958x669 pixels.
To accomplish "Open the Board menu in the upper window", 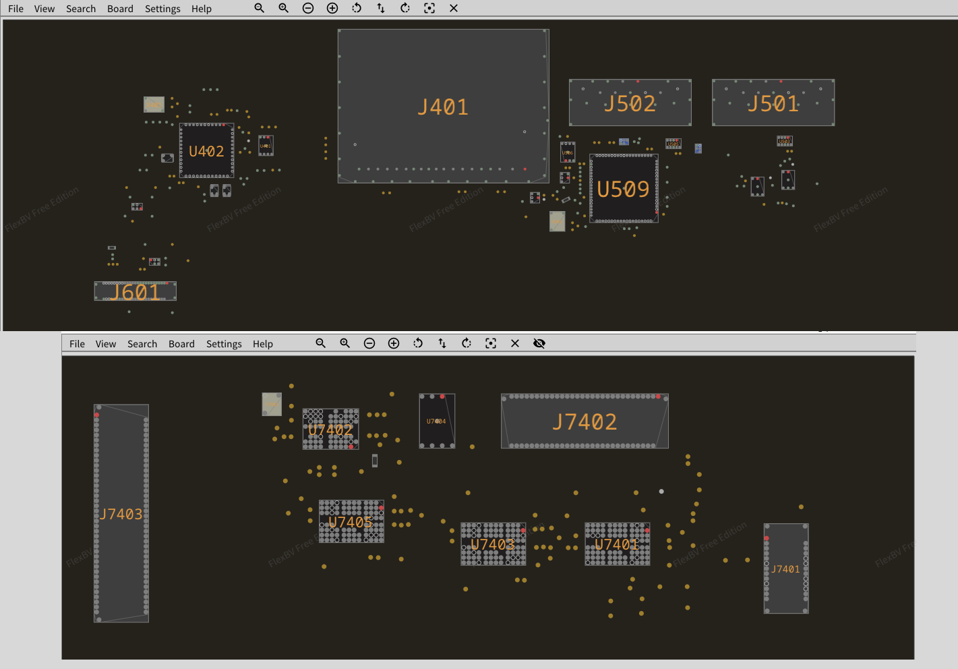I will [x=120, y=9].
